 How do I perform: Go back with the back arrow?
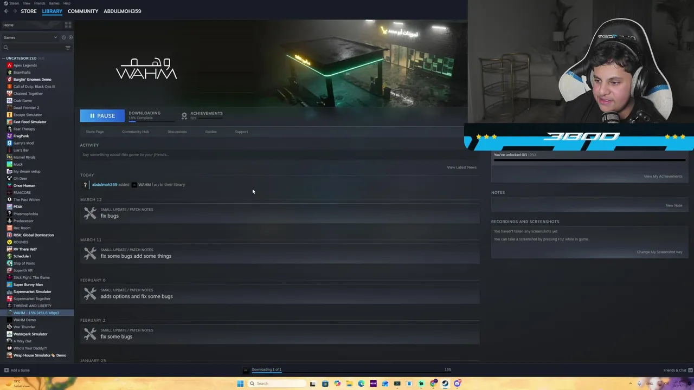[x=6, y=11]
